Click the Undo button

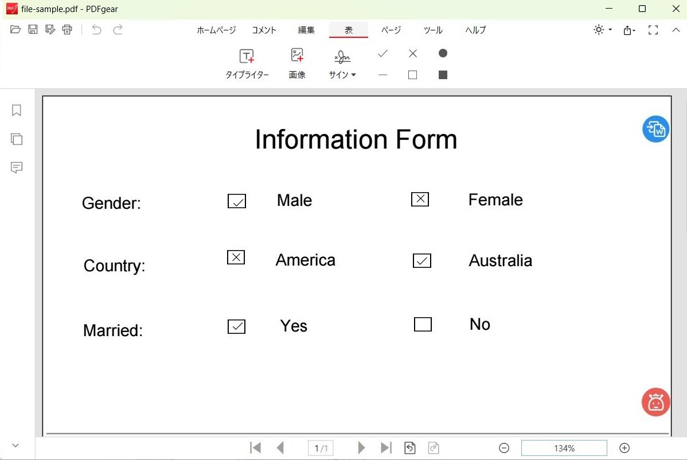coord(97,30)
